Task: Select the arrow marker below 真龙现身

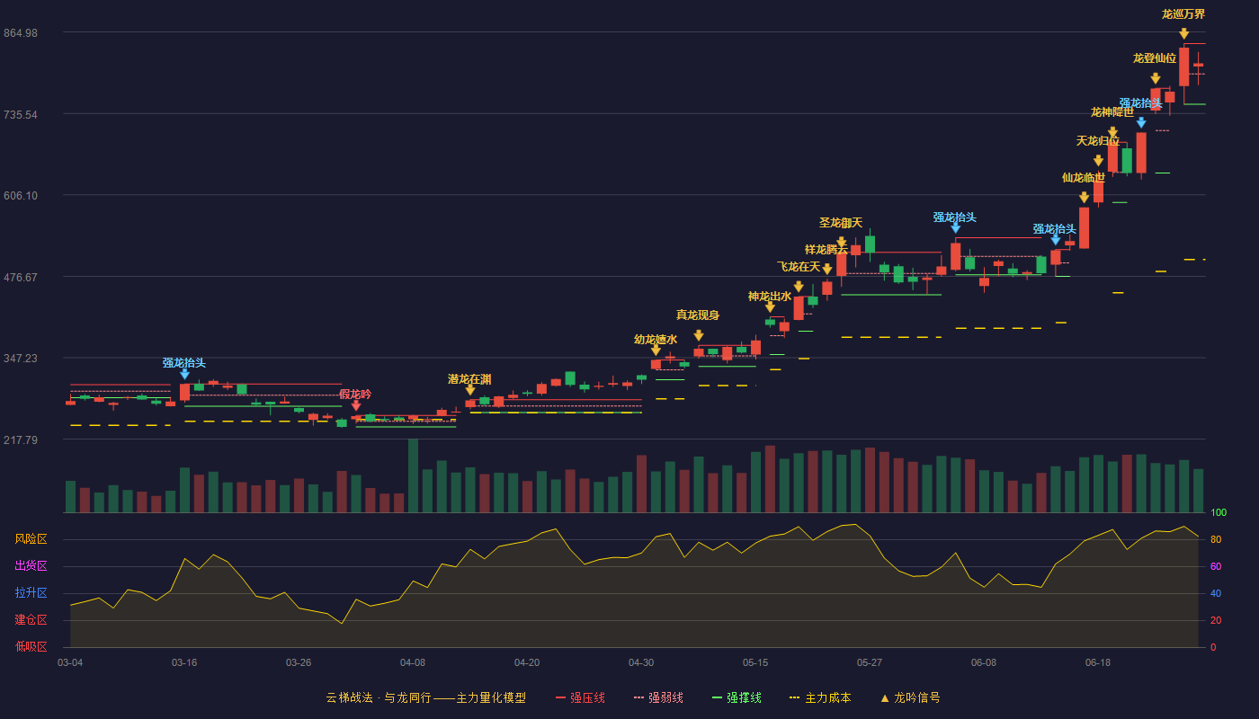Action: click(699, 335)
